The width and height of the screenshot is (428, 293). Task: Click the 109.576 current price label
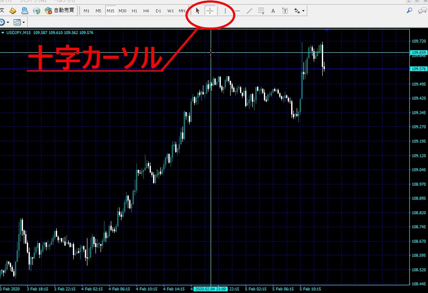(x=419, y=69)
